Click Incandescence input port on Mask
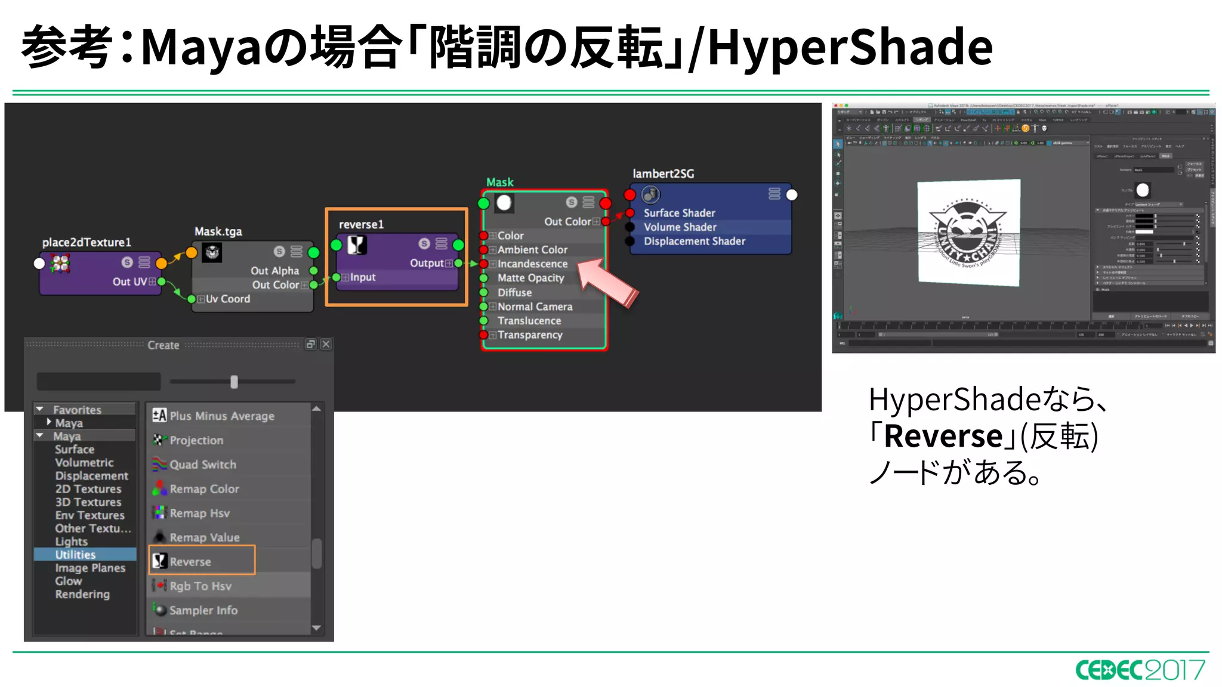This screenshot has width=1222, height=687. tap(484, 264)
